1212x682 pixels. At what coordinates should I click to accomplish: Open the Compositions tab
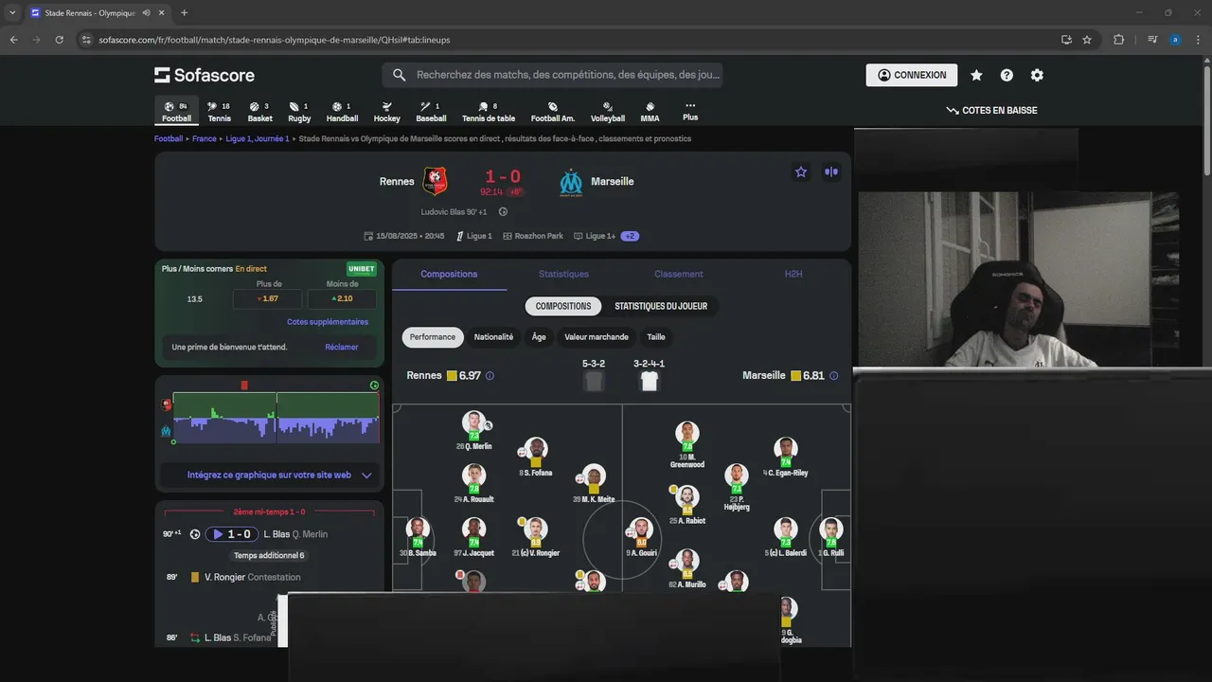(449, 274)
